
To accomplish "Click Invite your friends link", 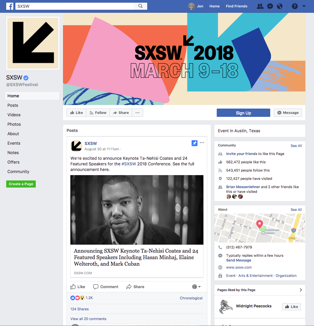I will [242, 154].
